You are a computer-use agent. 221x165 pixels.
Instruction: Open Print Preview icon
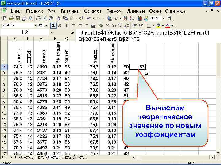(45, 18)
